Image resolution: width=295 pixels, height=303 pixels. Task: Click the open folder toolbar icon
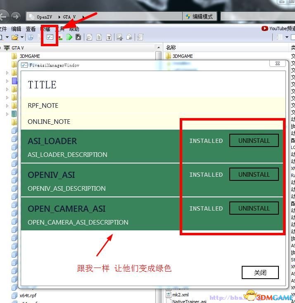[15, 37]
